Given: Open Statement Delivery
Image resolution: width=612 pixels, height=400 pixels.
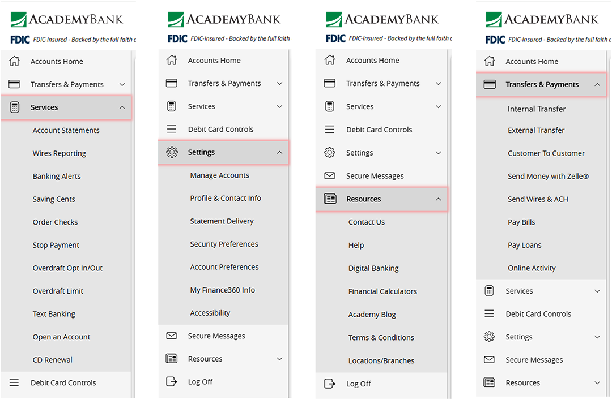Looking at the screenshot, I should (222, 221).
